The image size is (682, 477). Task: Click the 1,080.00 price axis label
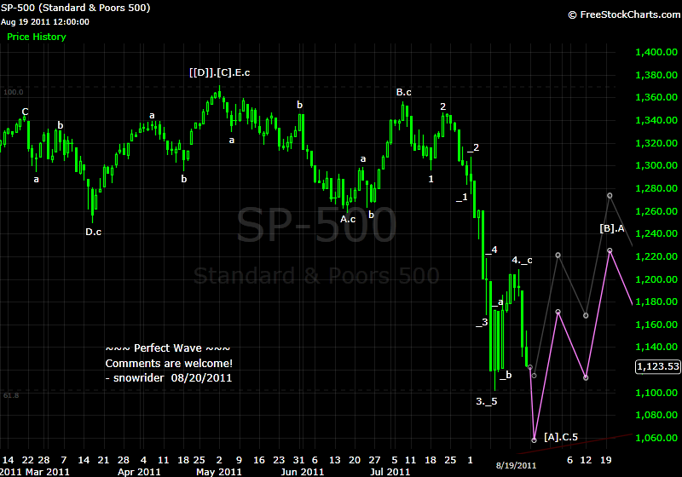[x=656, y=415]
